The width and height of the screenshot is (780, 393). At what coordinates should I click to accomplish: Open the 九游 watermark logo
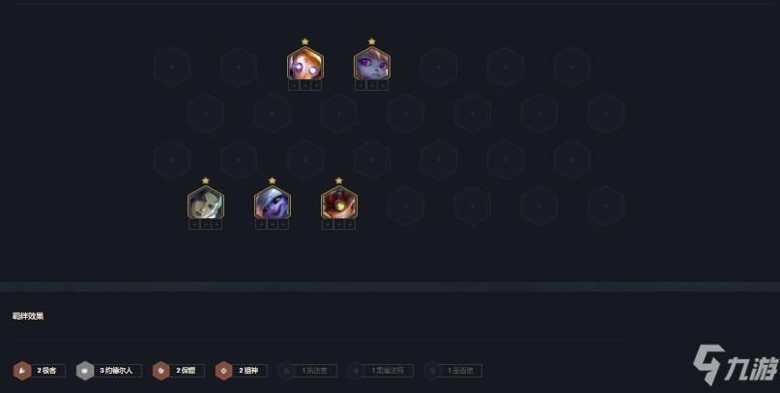[x=736, y=364]
